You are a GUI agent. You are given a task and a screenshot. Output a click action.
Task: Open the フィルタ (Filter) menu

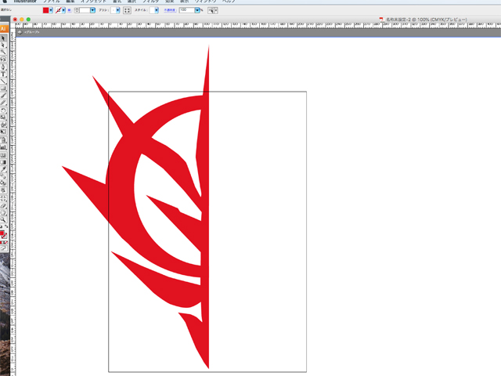(150, 2)
